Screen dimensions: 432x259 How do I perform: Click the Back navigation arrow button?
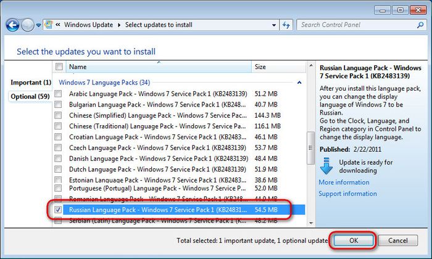(x=12, y=25)
